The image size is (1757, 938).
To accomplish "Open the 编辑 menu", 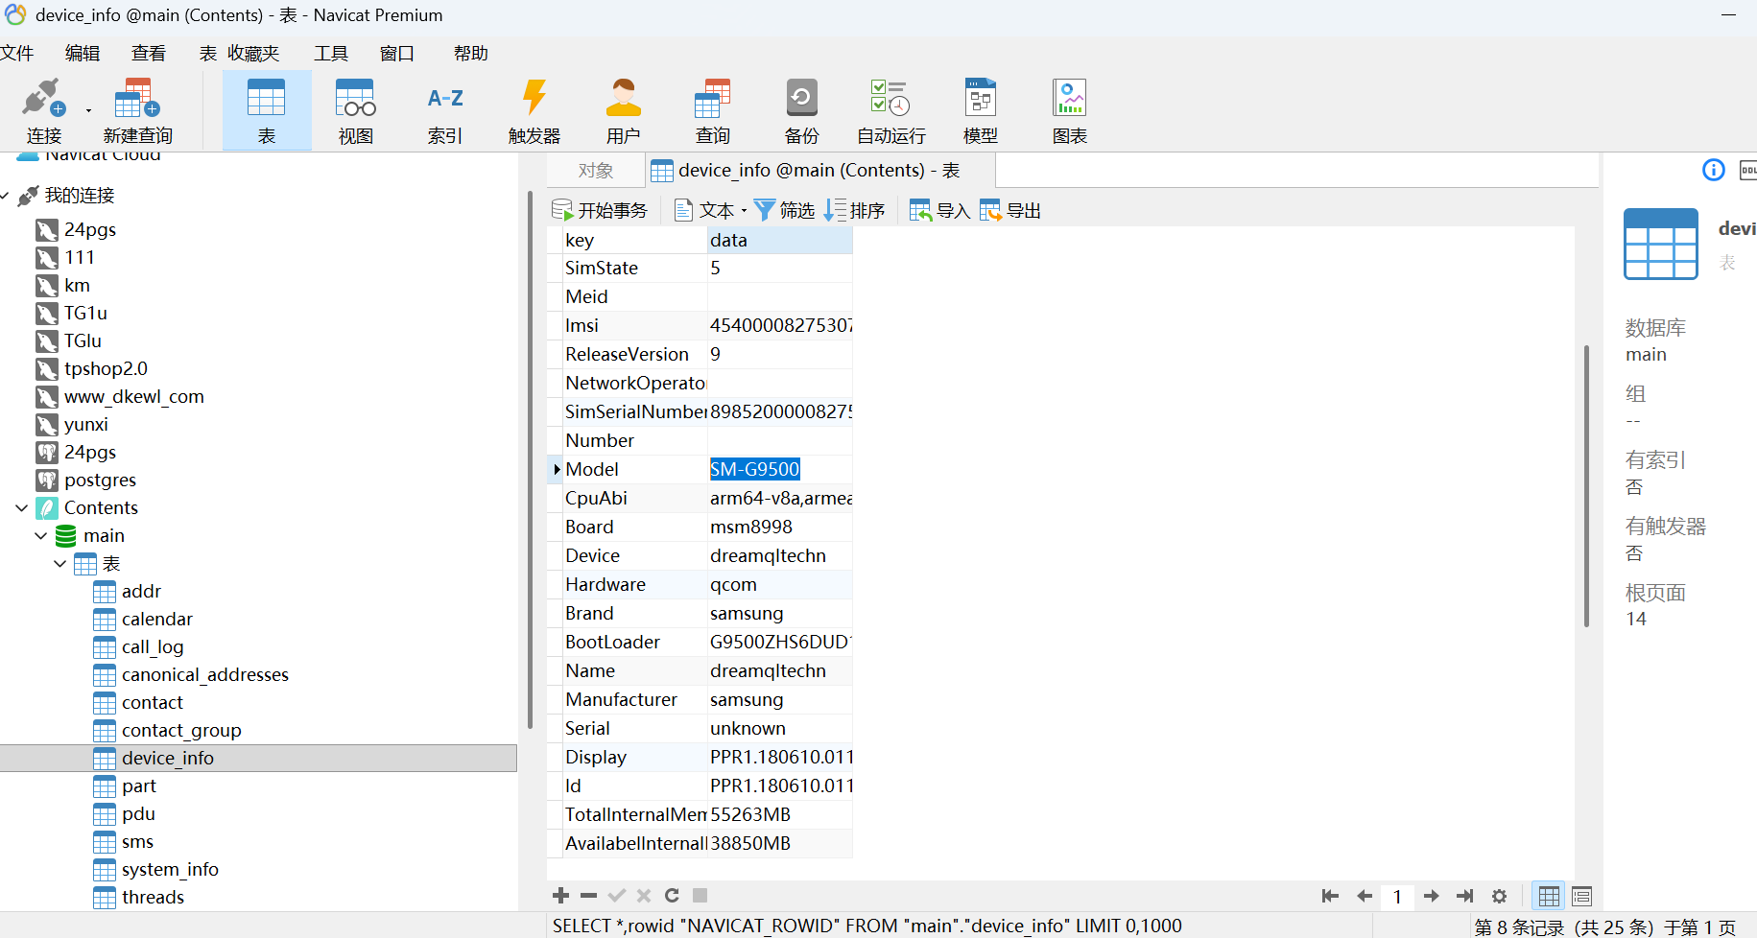I will (x=83, y=54).
